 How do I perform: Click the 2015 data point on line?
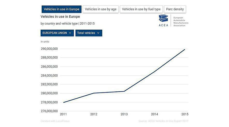(185, 49)
